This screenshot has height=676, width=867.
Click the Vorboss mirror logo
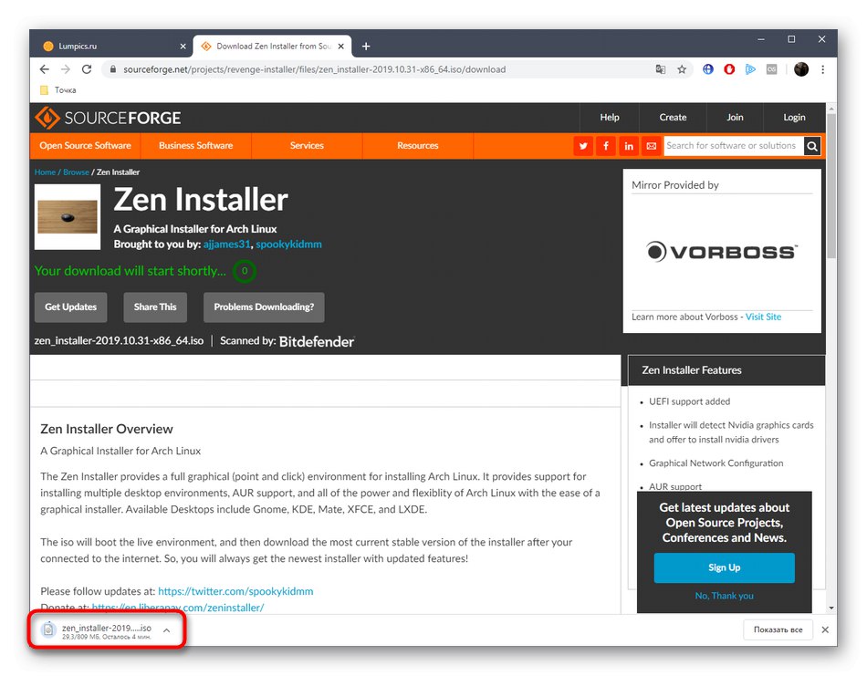pos(722,252)
